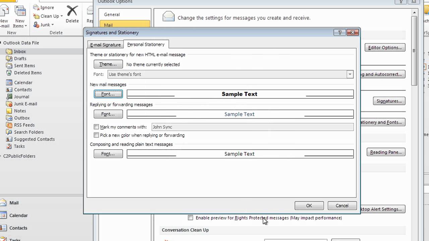Click the Ignore conversation icon in the ribbon
Viewport: 429px width, 241px height.
[37, 7]
